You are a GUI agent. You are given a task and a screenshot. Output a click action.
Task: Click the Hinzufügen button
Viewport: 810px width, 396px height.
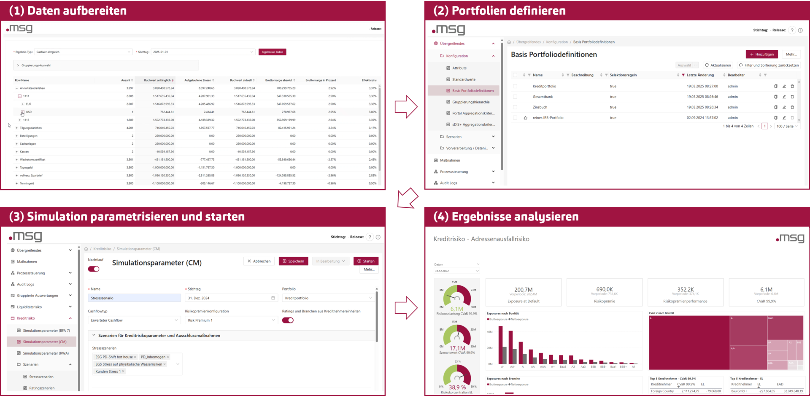pos(761,54)
